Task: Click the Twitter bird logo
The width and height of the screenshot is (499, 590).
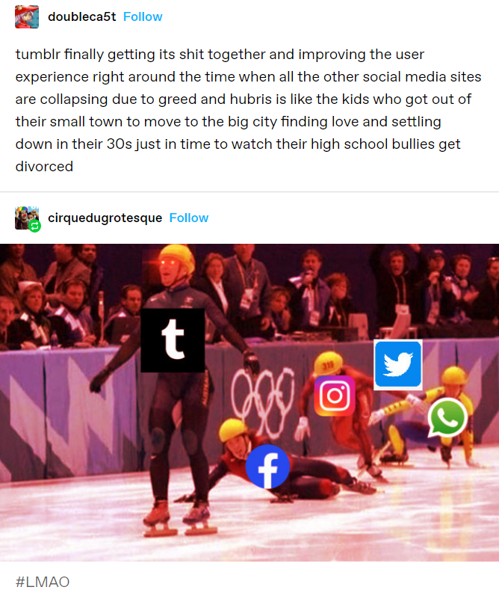Action: (x=398, y=365)
